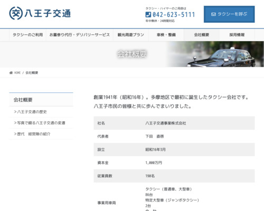Viewport: 264px width, 211px height.
Task: Click the intro line starting 創業1941年
Action: point(171,97)
